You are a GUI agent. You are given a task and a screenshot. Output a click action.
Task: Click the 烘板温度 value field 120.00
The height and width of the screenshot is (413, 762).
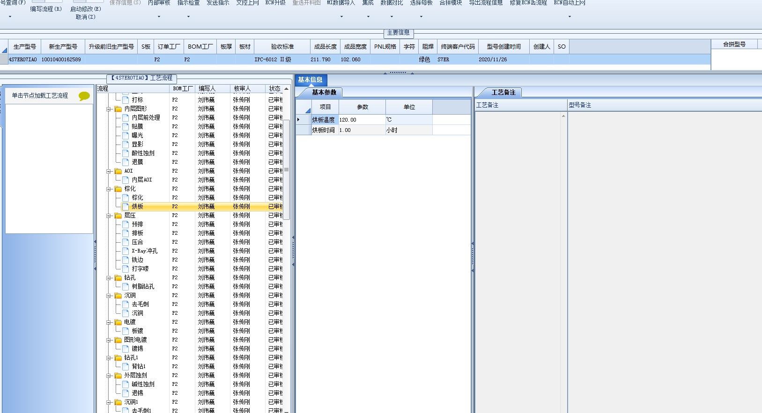pyautogui.click(x=361, y=120)
